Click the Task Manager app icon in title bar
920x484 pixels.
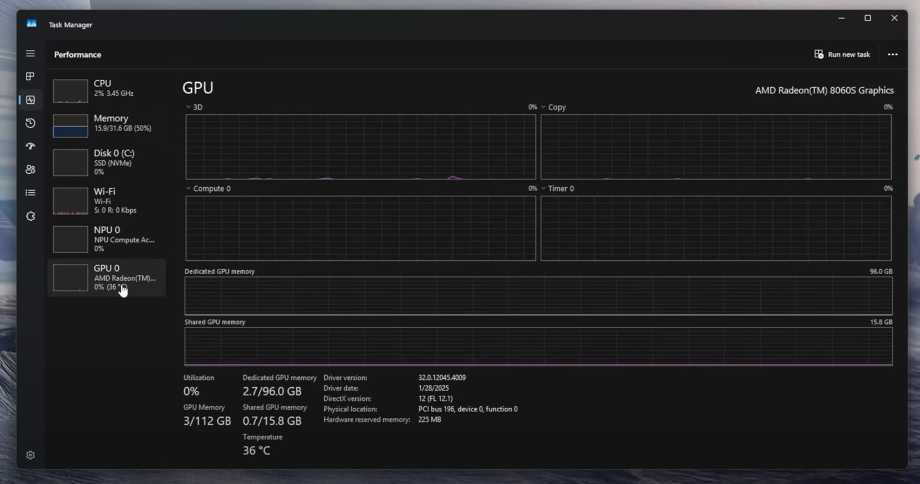31,23
